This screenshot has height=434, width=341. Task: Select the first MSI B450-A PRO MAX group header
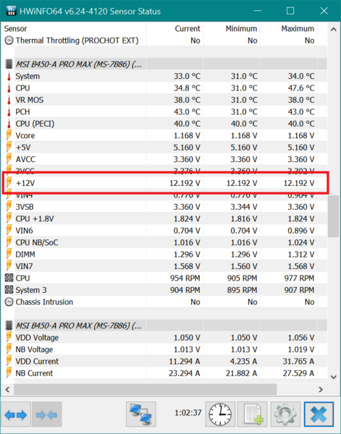[x=166, y=64]
